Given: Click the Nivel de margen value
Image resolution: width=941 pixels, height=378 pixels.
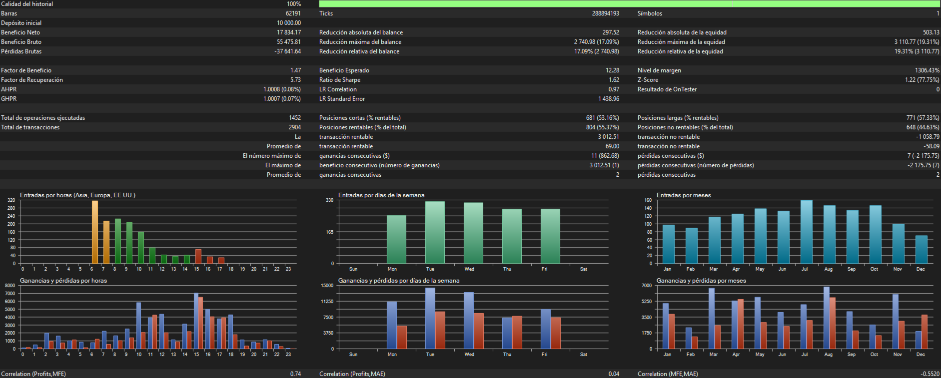Looking at the screenshot, I should pos(927,70).
